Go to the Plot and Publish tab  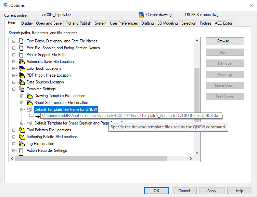[x=78, y=23]
